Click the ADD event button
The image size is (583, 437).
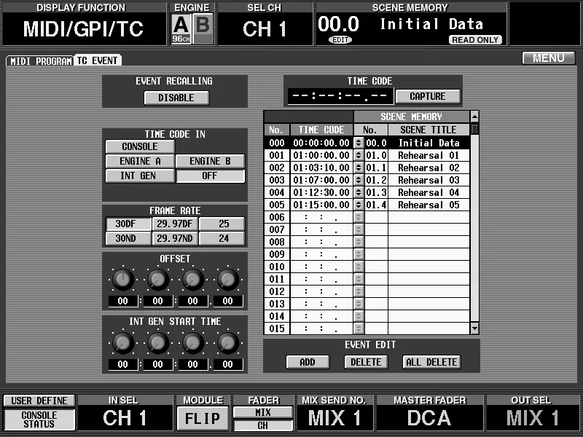[x=308, y=362]
